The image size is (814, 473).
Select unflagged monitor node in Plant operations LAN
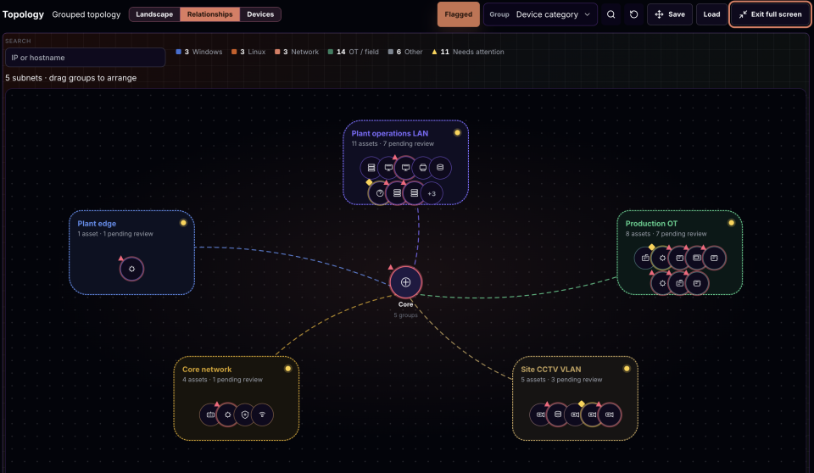pos(388,168)
